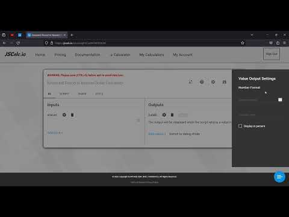This screenshot has width=289, height=217.
Task: Toggle the Display in percent checkbox
Action: coord(240,126)
